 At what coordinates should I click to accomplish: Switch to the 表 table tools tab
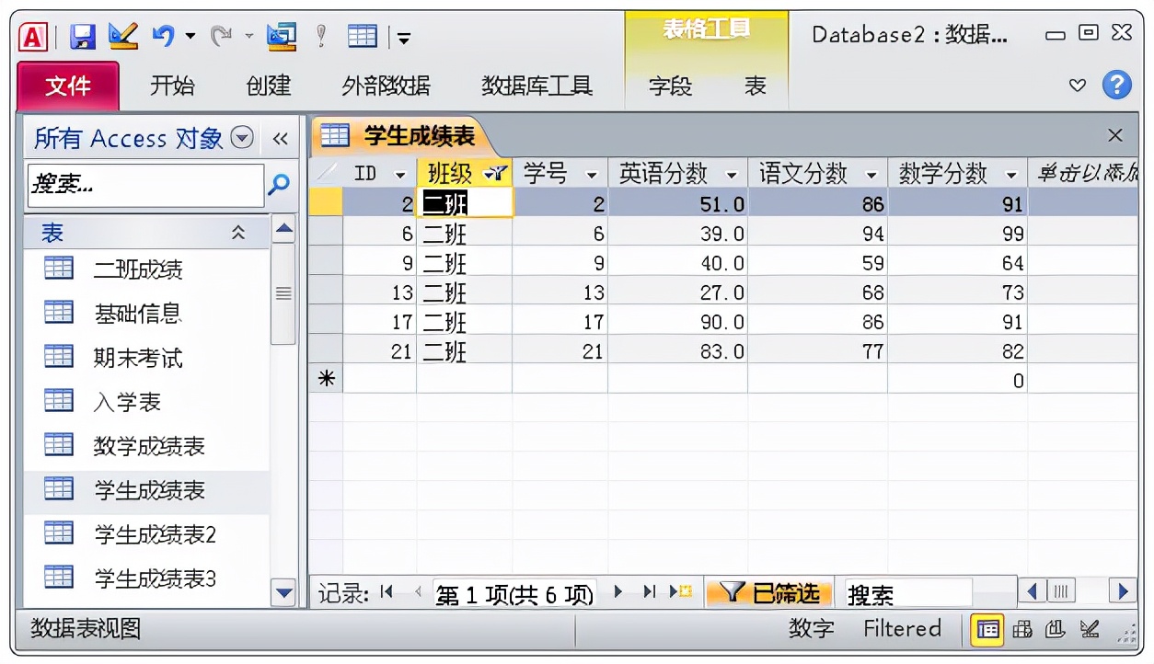click(756, 86)
